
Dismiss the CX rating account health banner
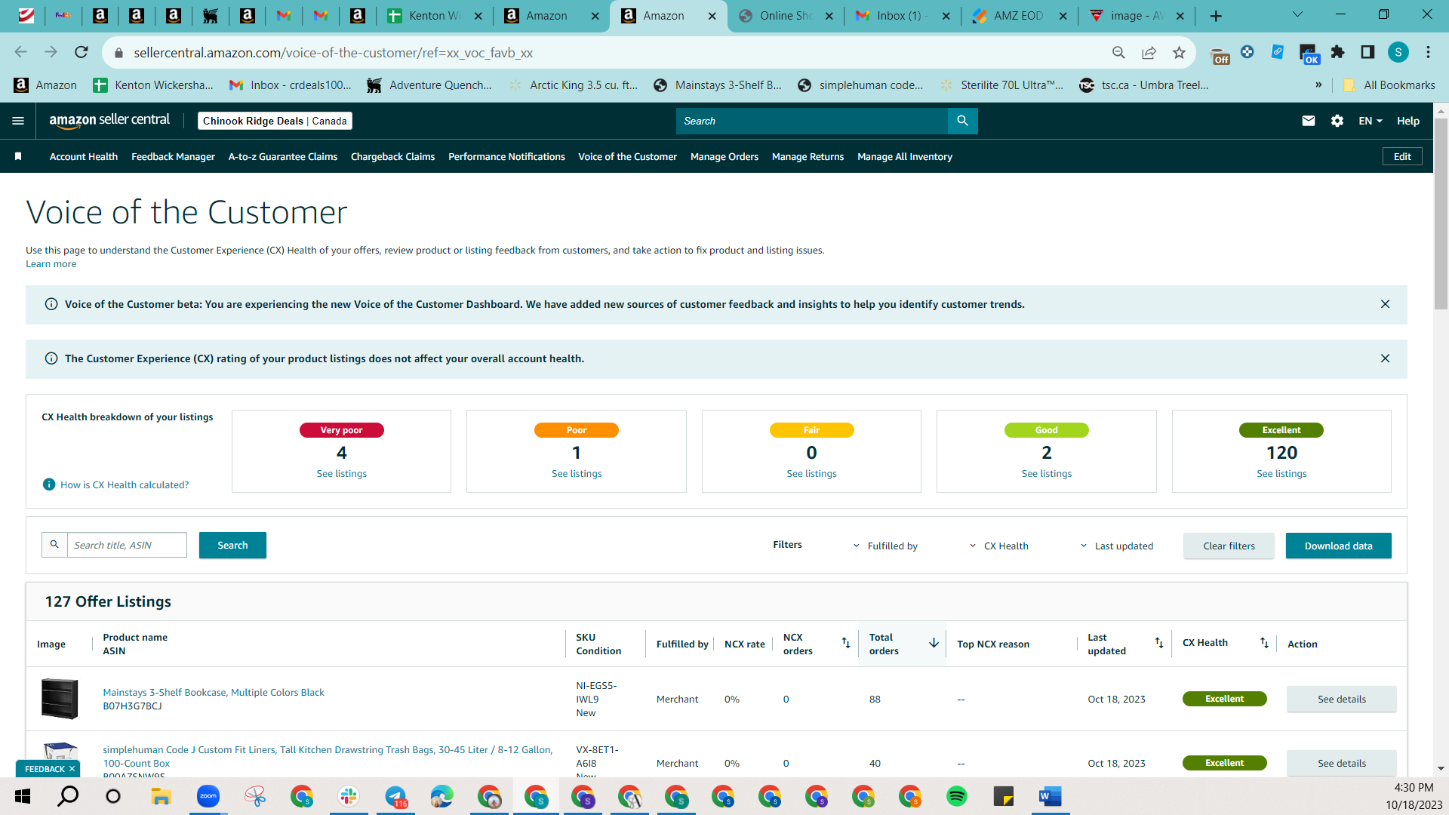[x=1385, y=358]
